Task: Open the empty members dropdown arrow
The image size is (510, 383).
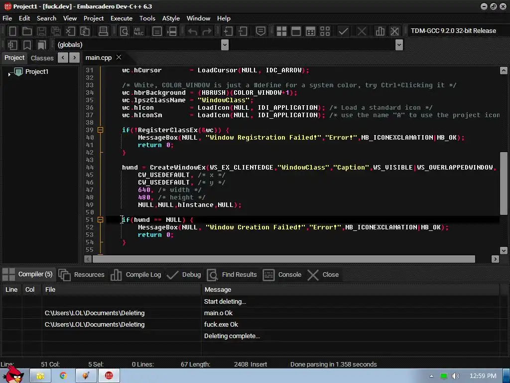Action: click(x=399, y=45)
